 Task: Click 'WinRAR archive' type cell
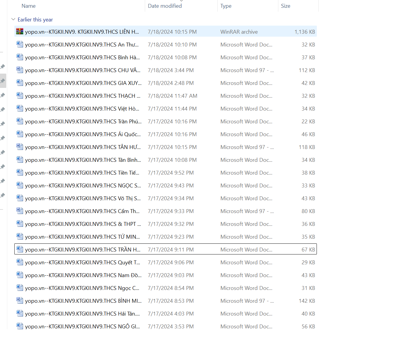[x=239, y=32]
